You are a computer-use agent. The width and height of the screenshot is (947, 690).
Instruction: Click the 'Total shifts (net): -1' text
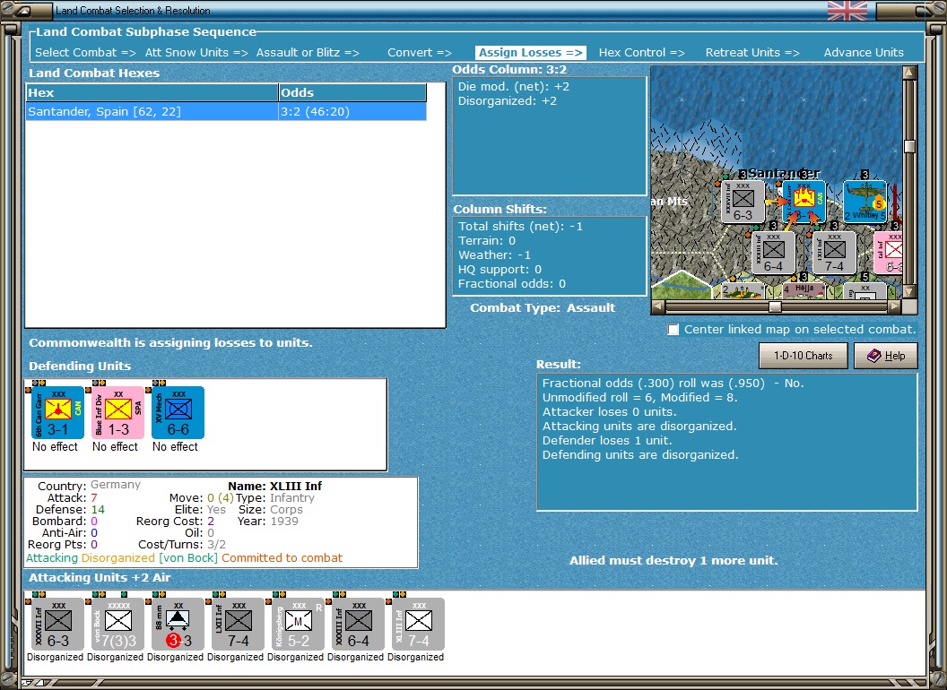point(520,227)
